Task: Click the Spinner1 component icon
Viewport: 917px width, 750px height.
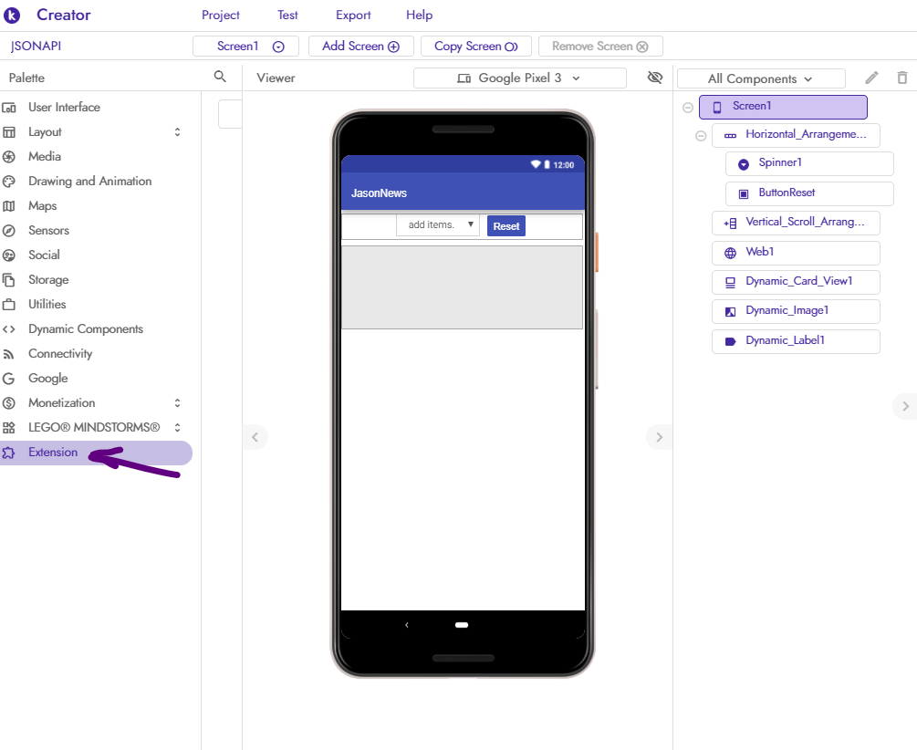Action: click(x=744, y=164)
